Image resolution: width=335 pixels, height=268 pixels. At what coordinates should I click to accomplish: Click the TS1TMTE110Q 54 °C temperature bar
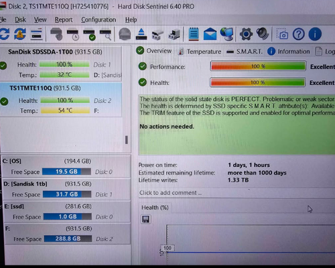click(65, 111)
